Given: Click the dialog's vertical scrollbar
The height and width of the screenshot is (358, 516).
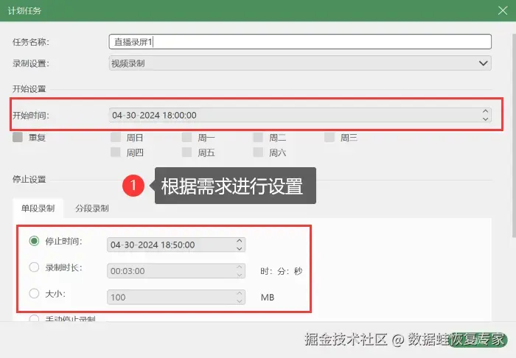Looking at the screenshot, I should pyautogui.click(x=514, y=135).
